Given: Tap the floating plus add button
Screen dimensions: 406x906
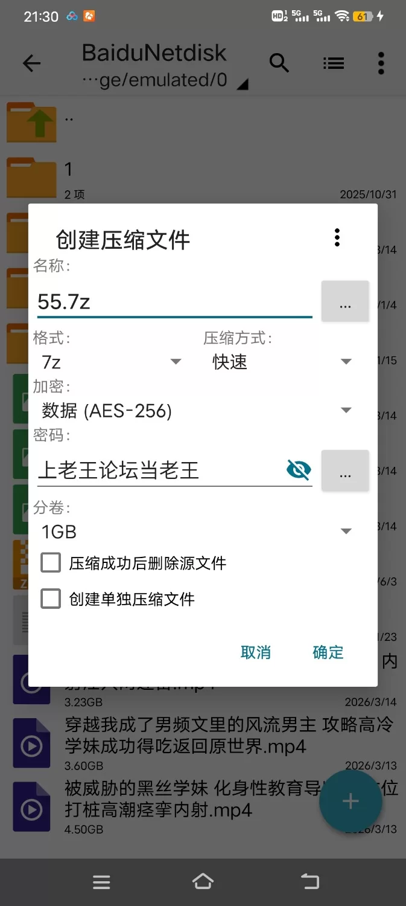Looking at the screenshot, I should [x=350, y=802].
